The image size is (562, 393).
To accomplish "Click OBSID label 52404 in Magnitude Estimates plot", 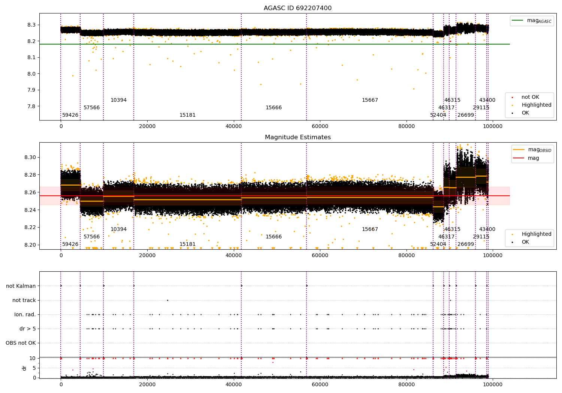I will click(x=438, y=244).
